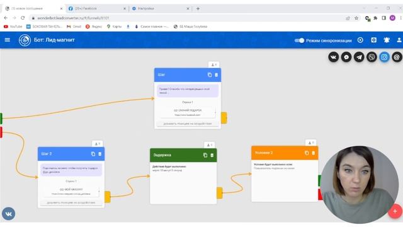Click the yellow output connector of Шаг 2 block

pyautogui.click(x=108, y=197)
